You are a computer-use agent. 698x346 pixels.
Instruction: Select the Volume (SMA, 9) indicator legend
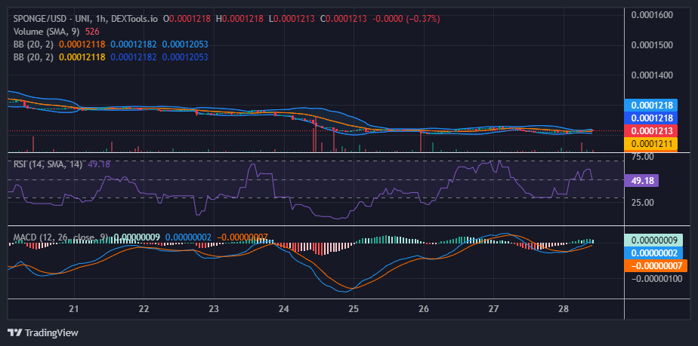47,32
